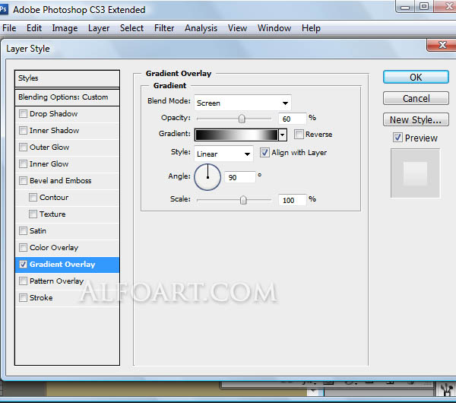The width and height of the screenshot is (456, 403).
Task: Enable the Pattern Overlay checkbox
Action: click(x=24, y=281)
